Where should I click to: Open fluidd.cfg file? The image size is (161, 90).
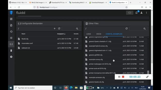[x=49, y=39]
